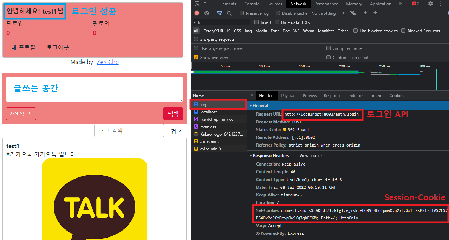Select the bootstrap.min.css request
This screenshot has width=449, height=240.
click(219, 119)
